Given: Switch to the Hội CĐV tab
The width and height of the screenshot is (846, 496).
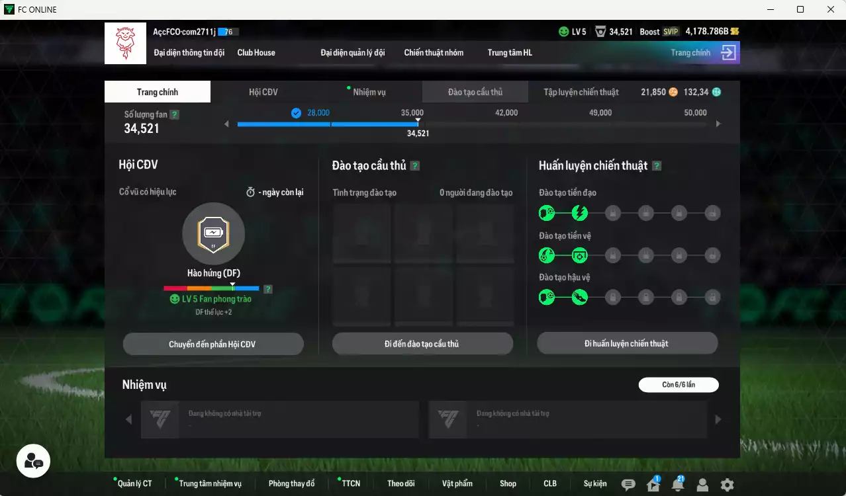Looking at the screenshot, I should tap(263, 92).
